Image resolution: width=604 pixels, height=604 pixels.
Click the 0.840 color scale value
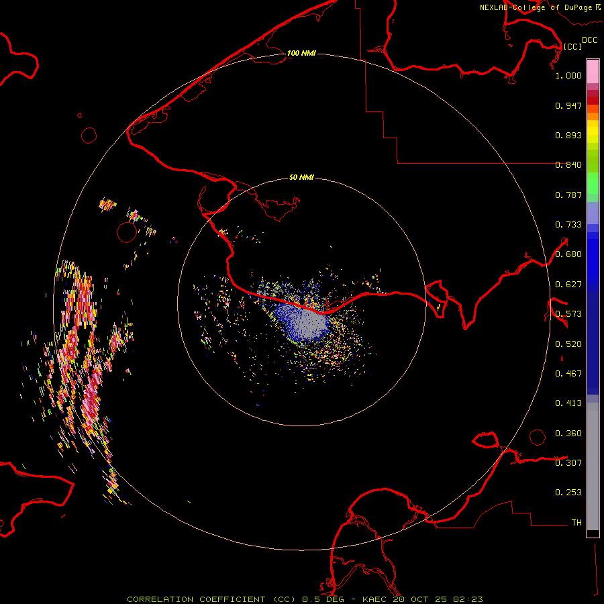[568, 165]
